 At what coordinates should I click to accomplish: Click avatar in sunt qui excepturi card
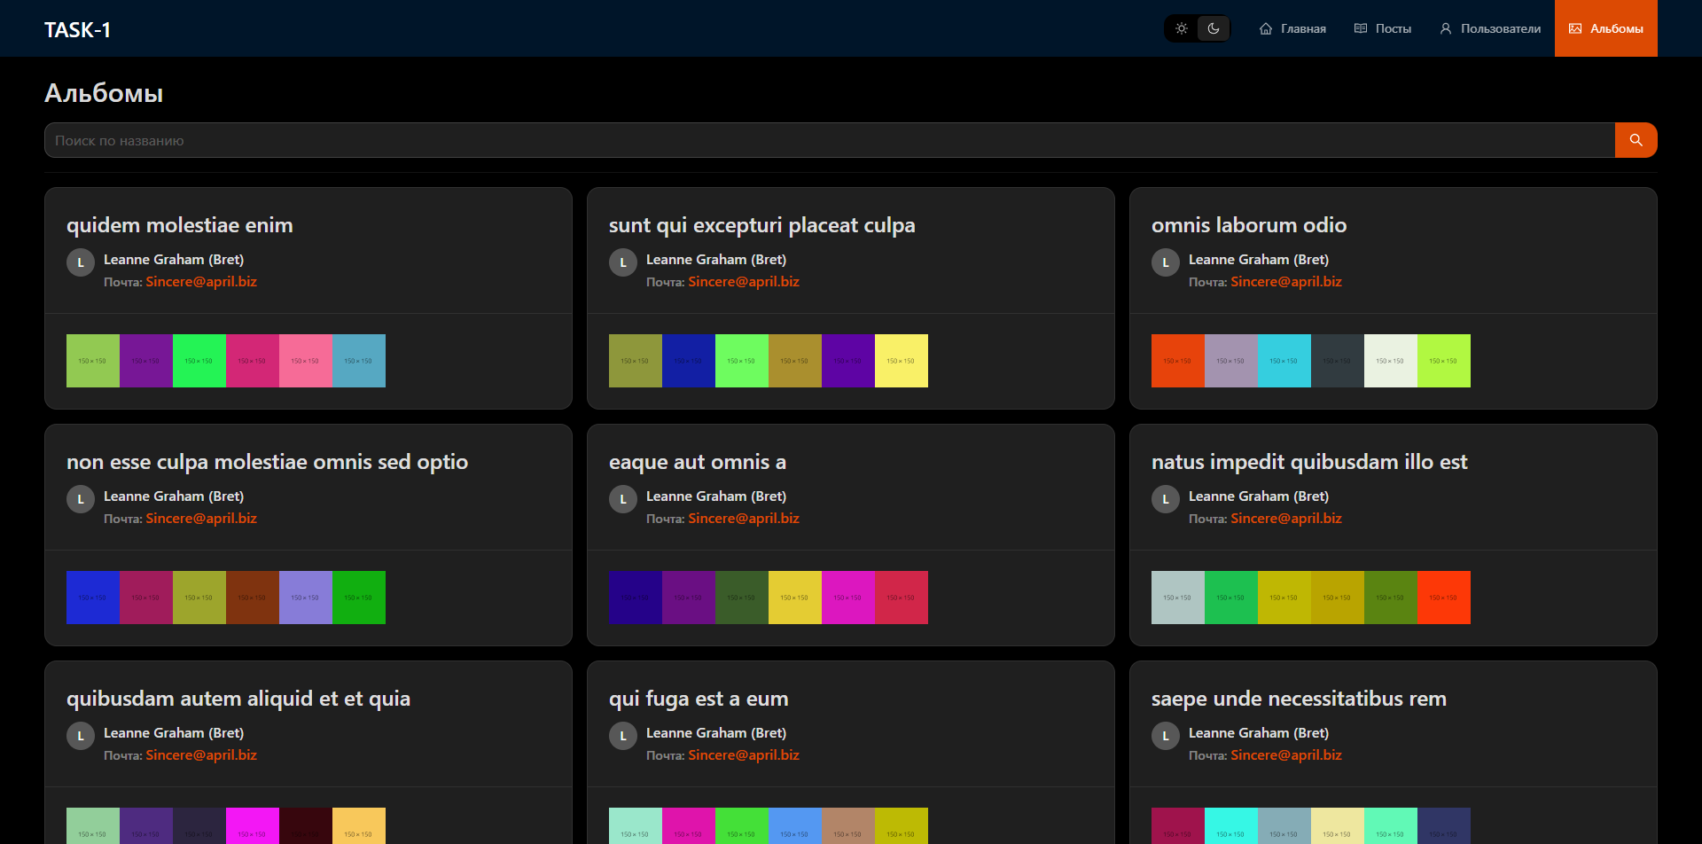[x=623, y=262]
